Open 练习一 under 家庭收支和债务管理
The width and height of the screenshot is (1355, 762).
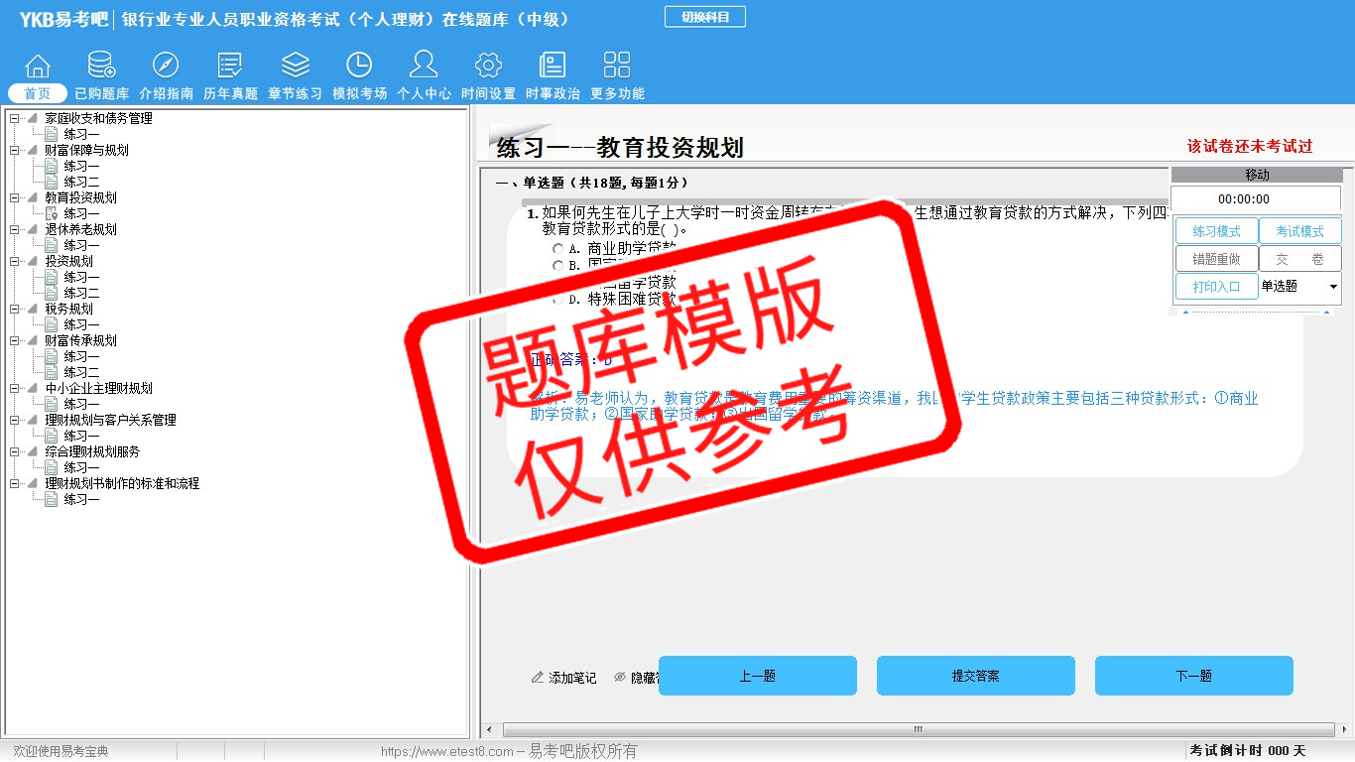pos(82,135)
